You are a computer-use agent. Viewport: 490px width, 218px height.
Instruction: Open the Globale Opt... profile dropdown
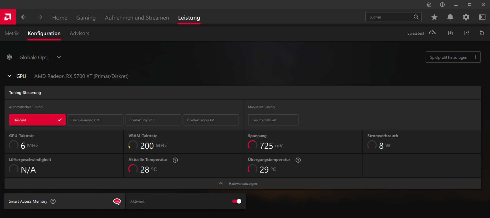pyautogui.click(x=40, y=57)
